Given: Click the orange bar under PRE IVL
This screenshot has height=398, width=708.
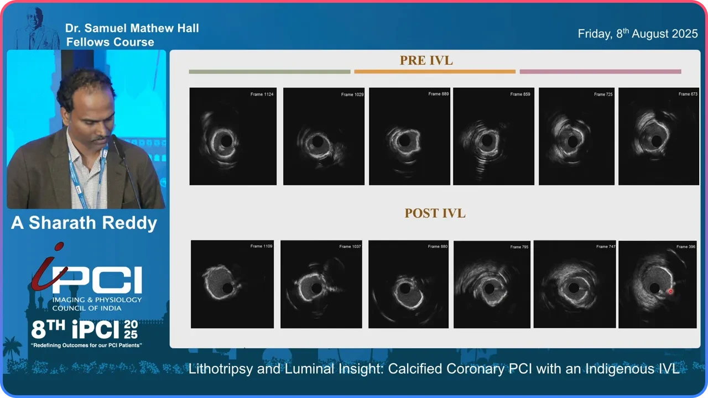Looking at the screenshot, I should click(x=435, y=71).
